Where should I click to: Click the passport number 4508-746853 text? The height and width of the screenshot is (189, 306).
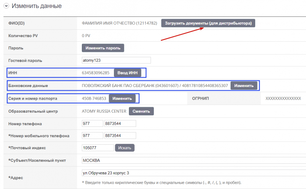[94, 99]
